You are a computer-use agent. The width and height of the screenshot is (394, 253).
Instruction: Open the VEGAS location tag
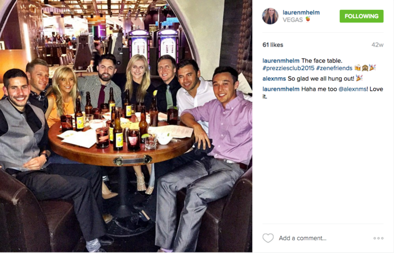(293, 20)
